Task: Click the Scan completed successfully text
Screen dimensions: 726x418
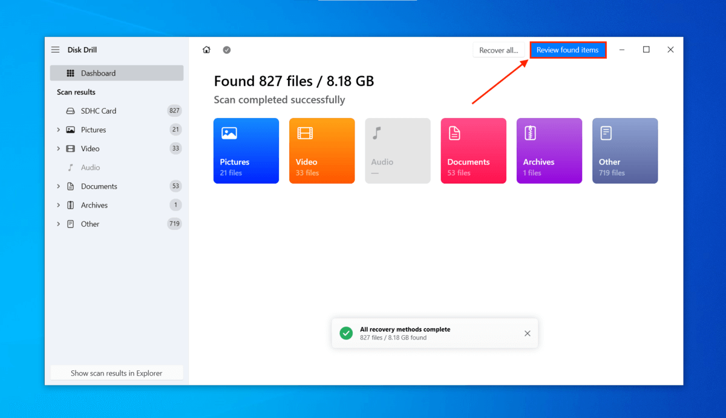Action: [x=280, y=100]
